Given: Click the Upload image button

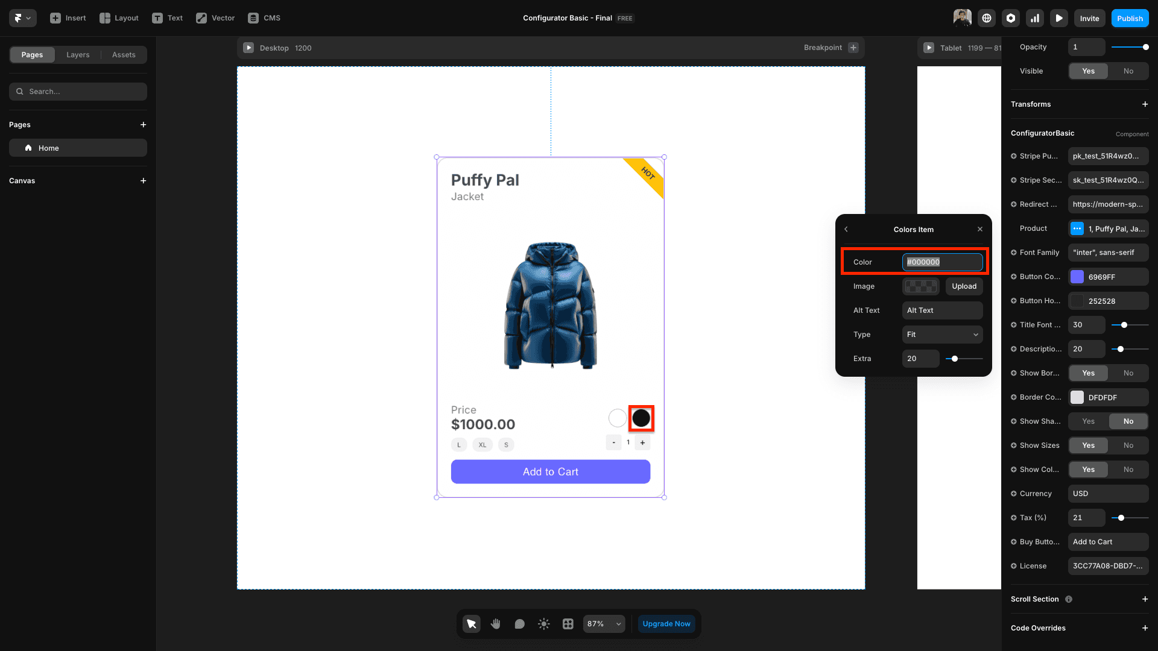Looking at the screenshot, I should pyautogui.click(x=964, y=286).
